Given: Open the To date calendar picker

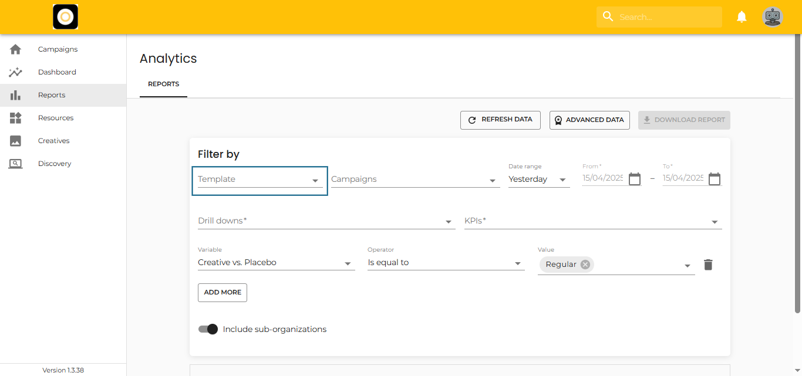Looking at the screenshot, I should pyautogui.click(x=714, y=179).
